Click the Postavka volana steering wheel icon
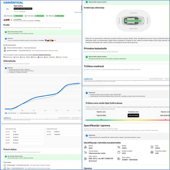Viewport: 170px width, 170px height. click(x=152, y=152)
